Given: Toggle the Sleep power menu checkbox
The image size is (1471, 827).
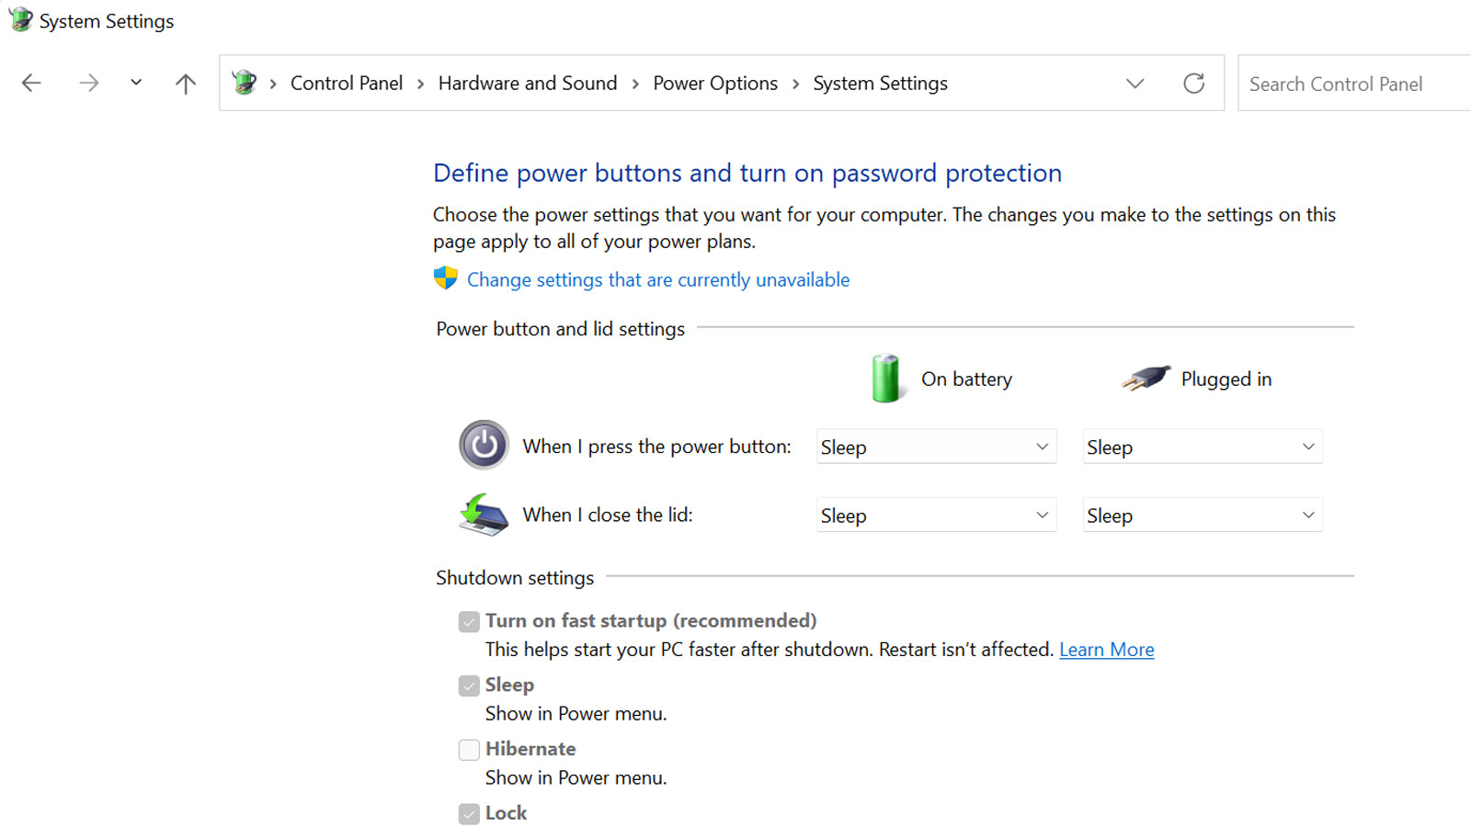Looking at the screenshot, I should pyautogui.click(x=469, y=686).
